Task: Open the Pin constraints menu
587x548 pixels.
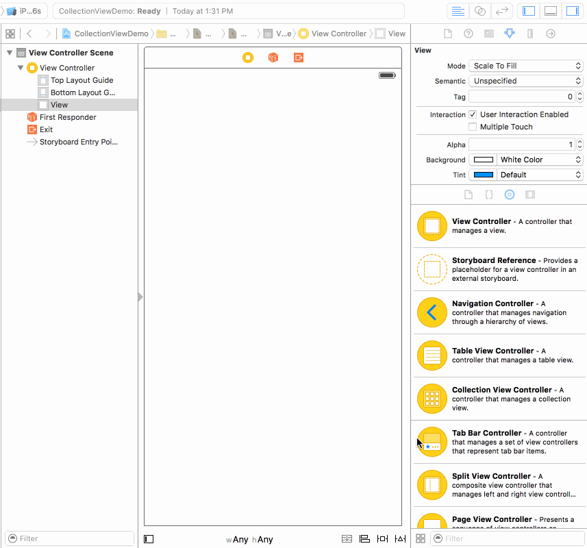Action: pyautogui.click(x=382, y=538)
